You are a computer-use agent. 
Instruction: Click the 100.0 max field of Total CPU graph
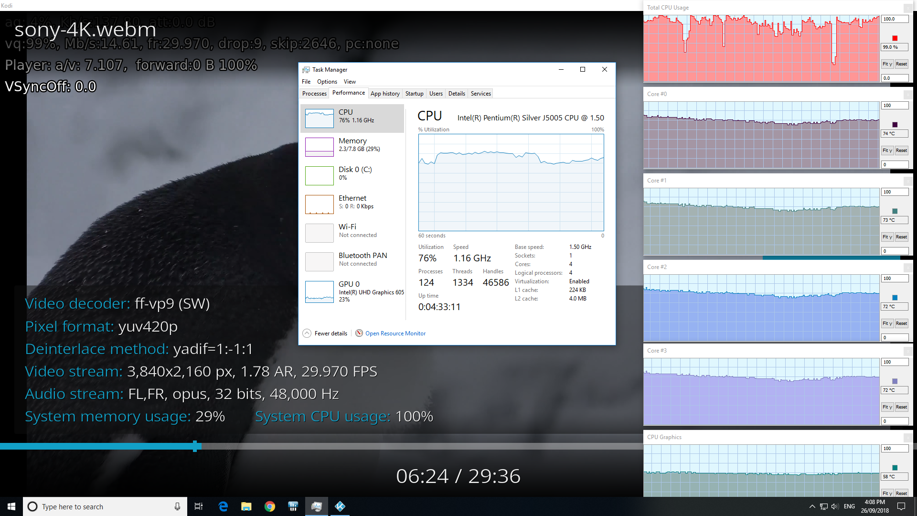tap(895, 19)
